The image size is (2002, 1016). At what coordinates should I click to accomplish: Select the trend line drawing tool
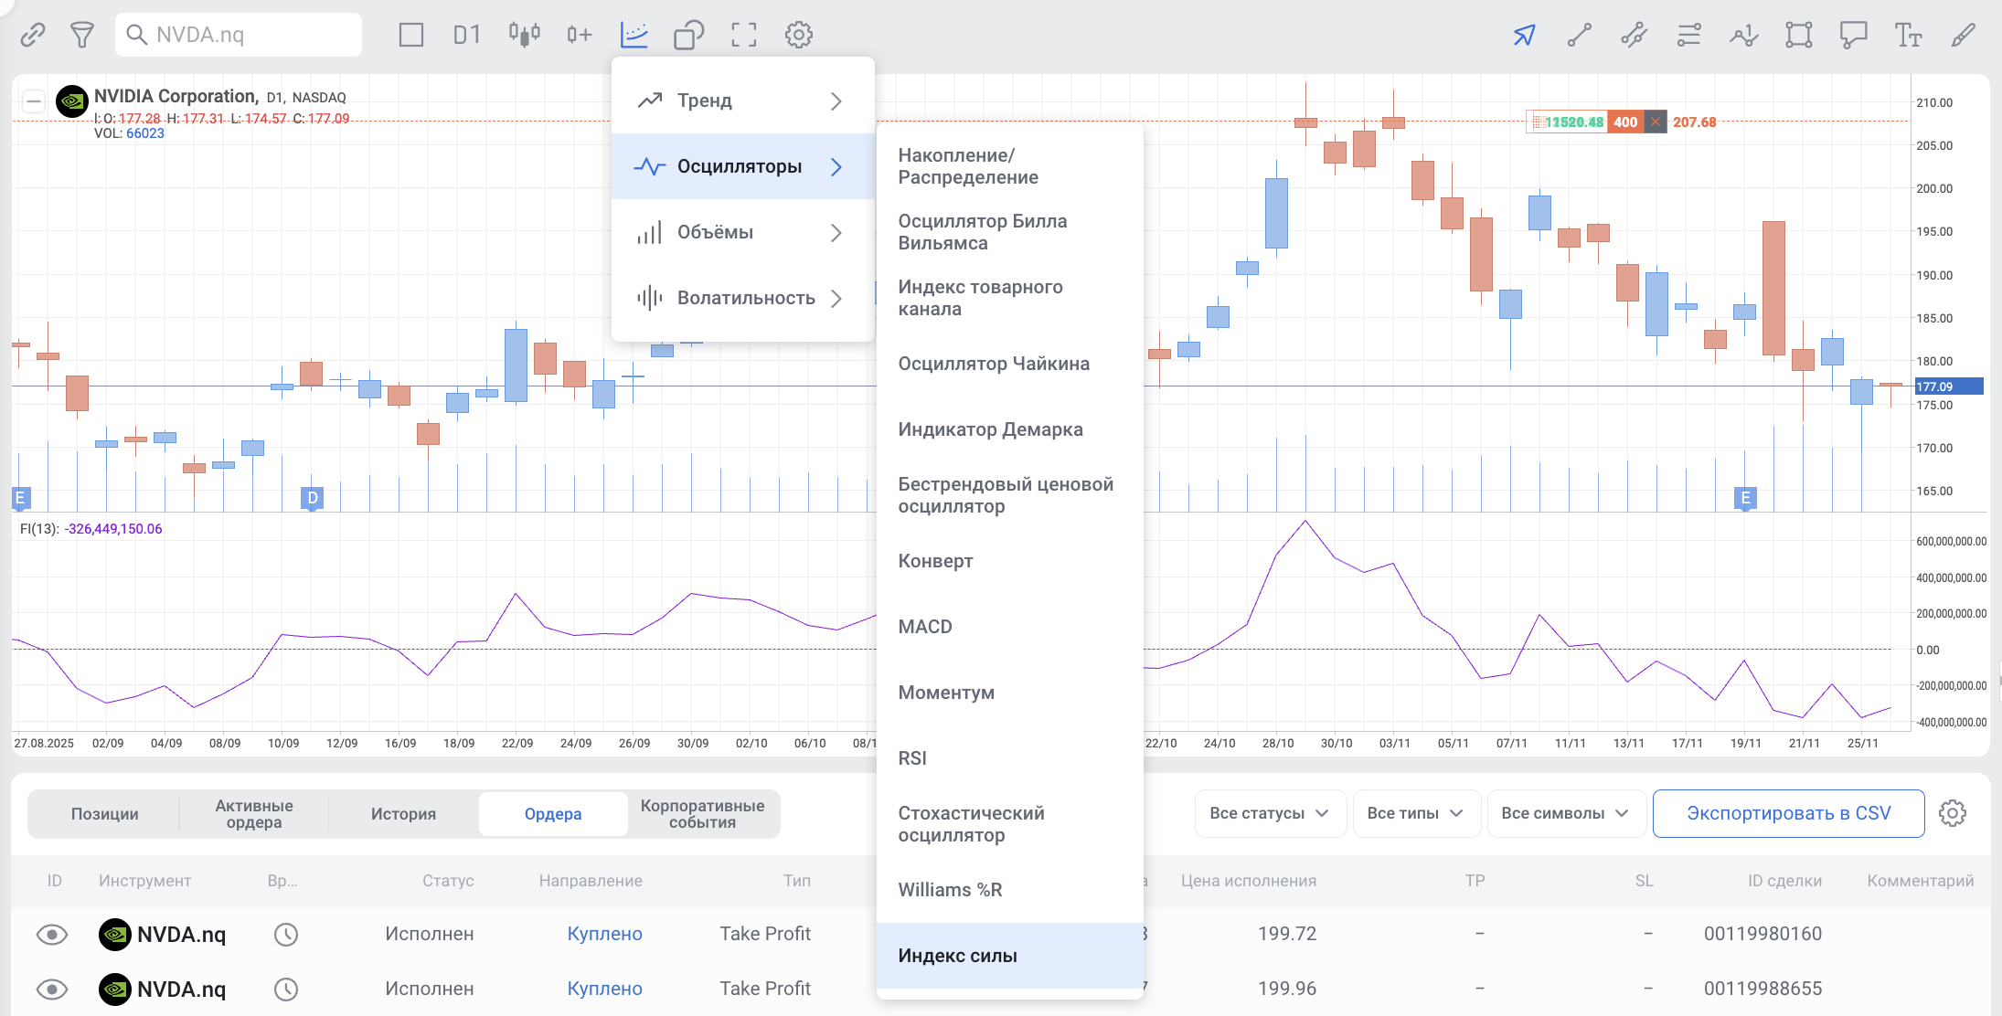tap(1579, 35)
